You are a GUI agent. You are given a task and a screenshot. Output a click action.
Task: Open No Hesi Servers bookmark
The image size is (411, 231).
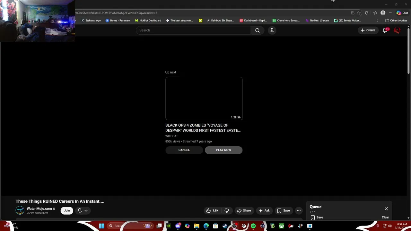pyautogui.click(x=317, y=21)
